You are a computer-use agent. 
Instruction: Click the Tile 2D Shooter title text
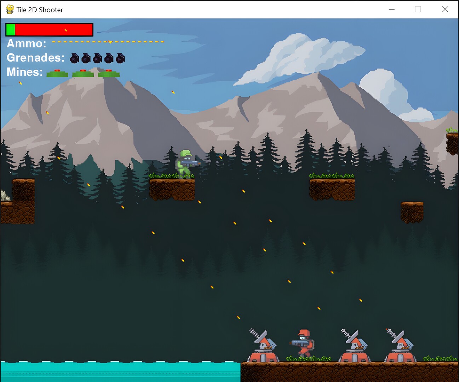(x=39, y=10)
